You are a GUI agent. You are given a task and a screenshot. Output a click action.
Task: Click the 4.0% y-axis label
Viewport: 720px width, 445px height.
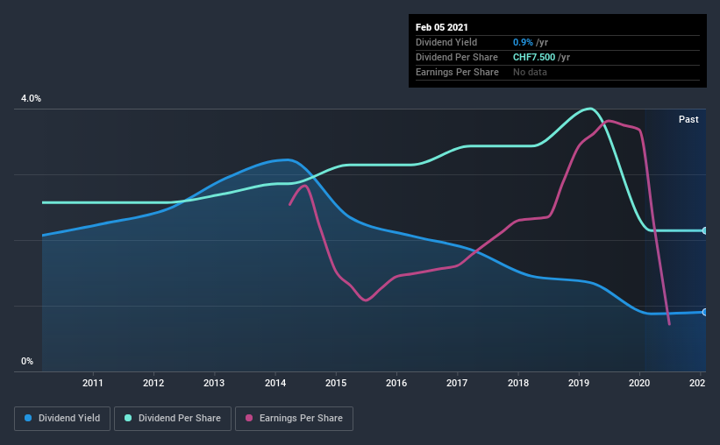31,99
